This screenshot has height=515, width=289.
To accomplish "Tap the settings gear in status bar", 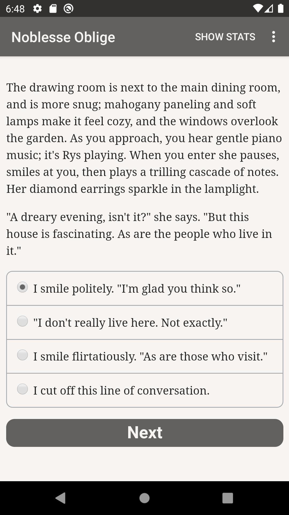I will click(37, 9).
